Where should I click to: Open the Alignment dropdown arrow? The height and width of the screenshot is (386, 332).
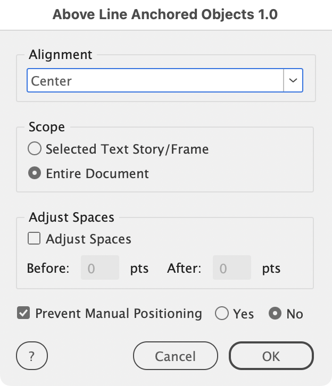[293, 81]
